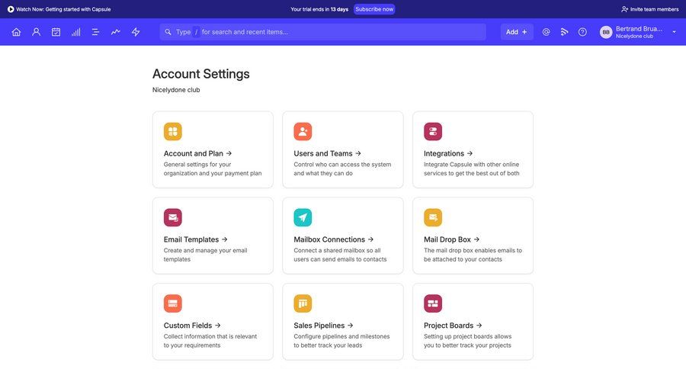
Task: Click the Mailbox Connections paper plane icon
Action: click(x=303, y=217)
